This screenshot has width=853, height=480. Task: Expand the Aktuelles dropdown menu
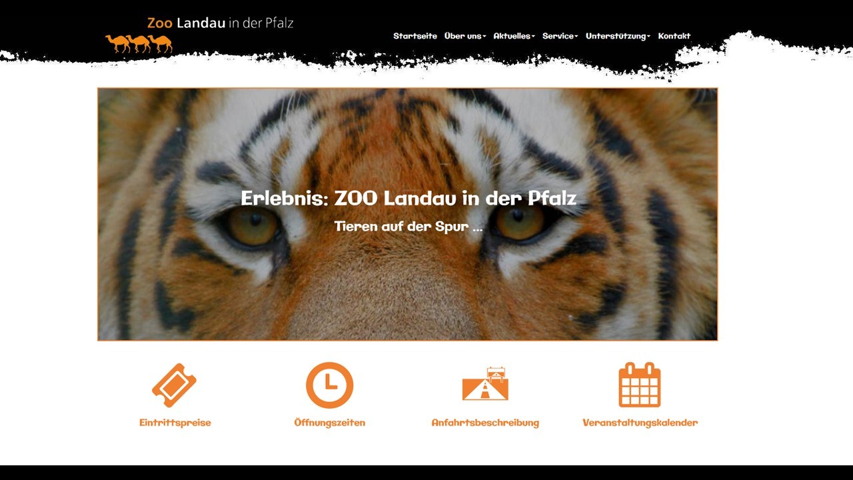pyautogui.click(x=514, y=36)
